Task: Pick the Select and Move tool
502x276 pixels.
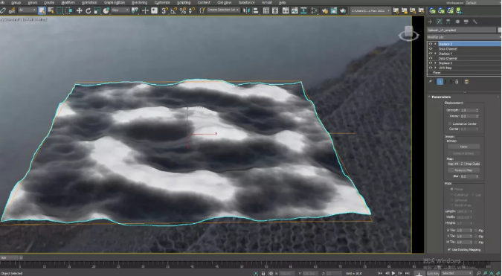Action: pos(79,10)
